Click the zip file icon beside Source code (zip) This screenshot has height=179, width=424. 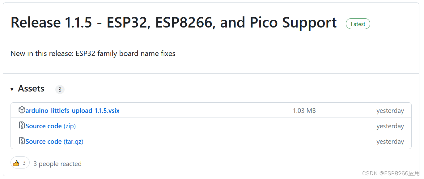[22, 125]
